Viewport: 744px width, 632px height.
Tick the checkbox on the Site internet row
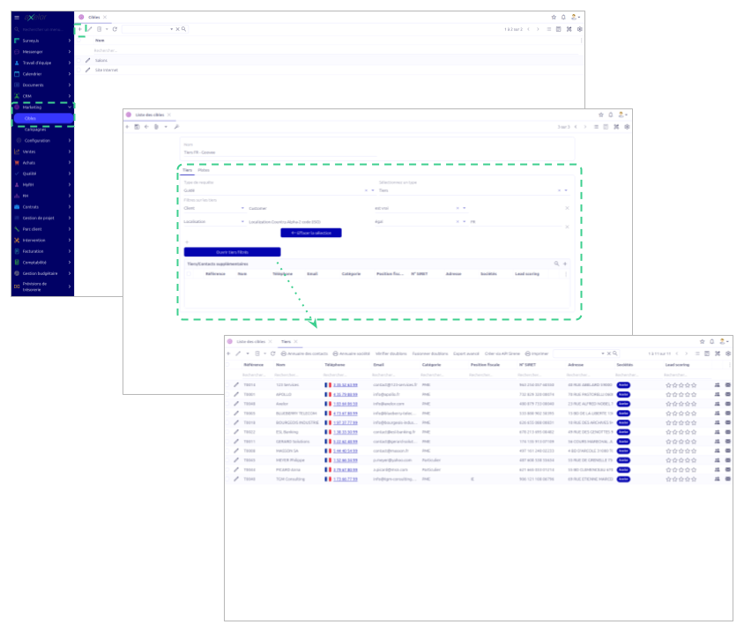coord(79,70)
